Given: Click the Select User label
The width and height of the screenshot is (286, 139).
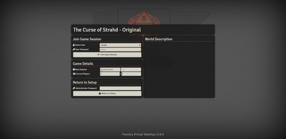Looking at the screenshot, I should coord(80,45).
